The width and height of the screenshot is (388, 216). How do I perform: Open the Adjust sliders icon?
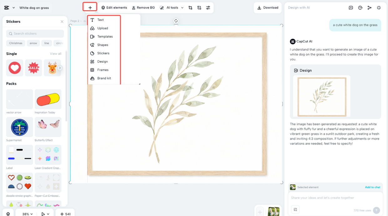(x=208, y=7)
